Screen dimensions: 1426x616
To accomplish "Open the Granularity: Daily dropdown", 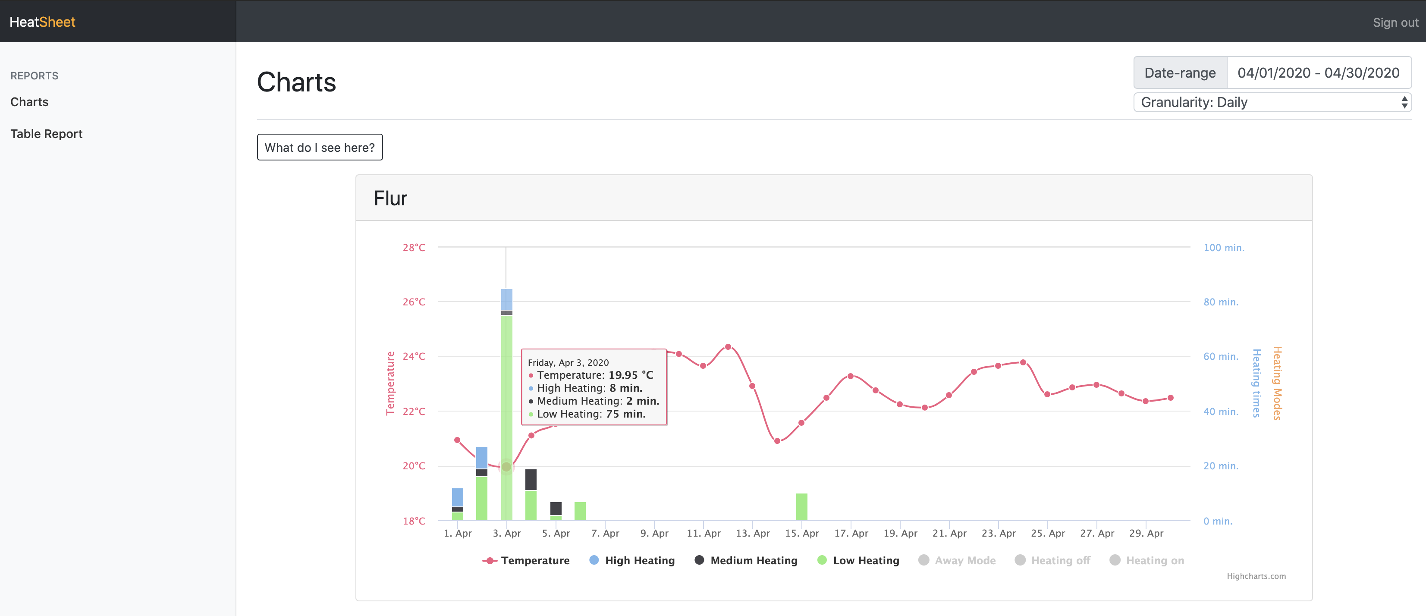I will [1272, 102].
